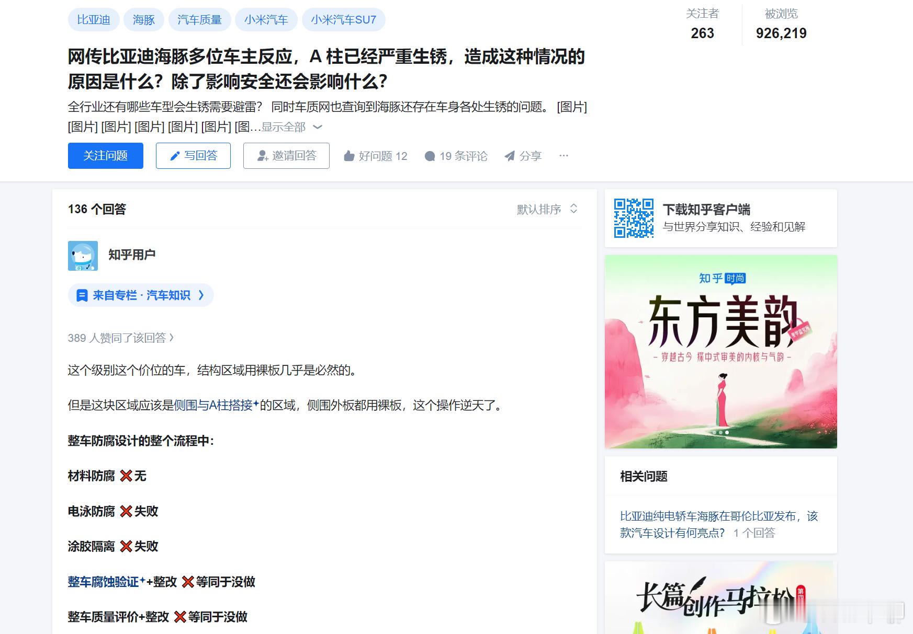
Task: Click the 写回答 button
Action: 193,156
